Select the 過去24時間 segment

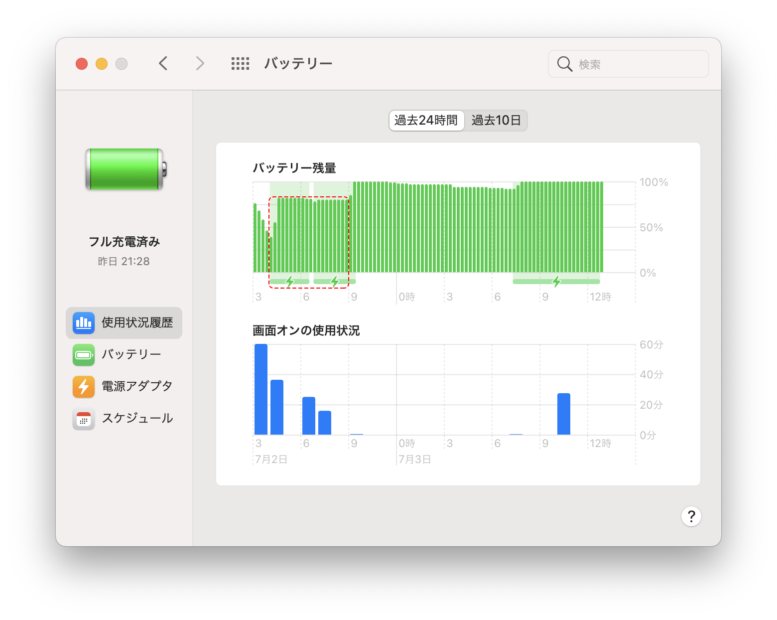426,121
